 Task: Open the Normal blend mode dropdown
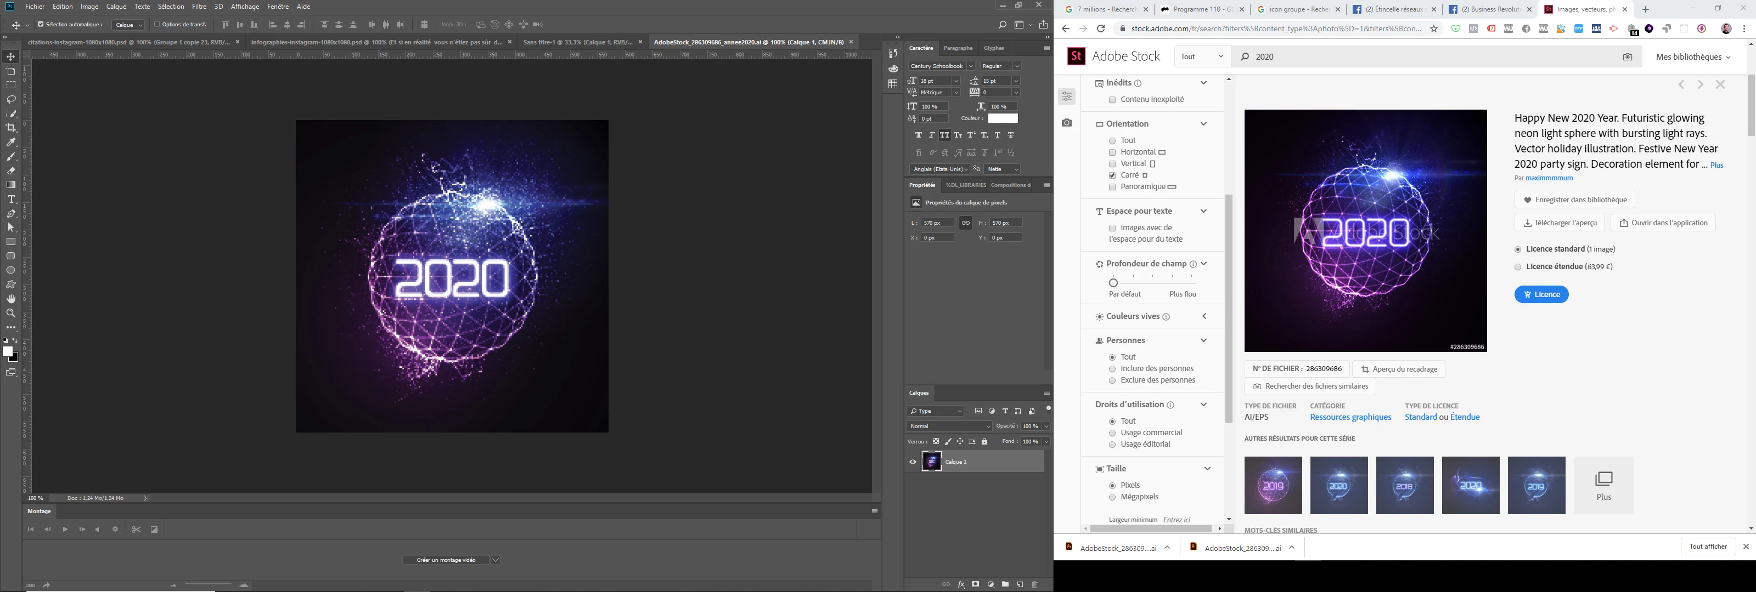click(948, 426)
